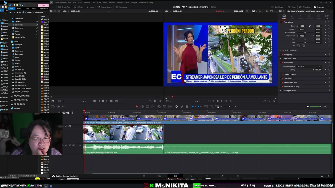
Task: Open the Marker color dropdown arrow
Action: click(x=201, y=107)
